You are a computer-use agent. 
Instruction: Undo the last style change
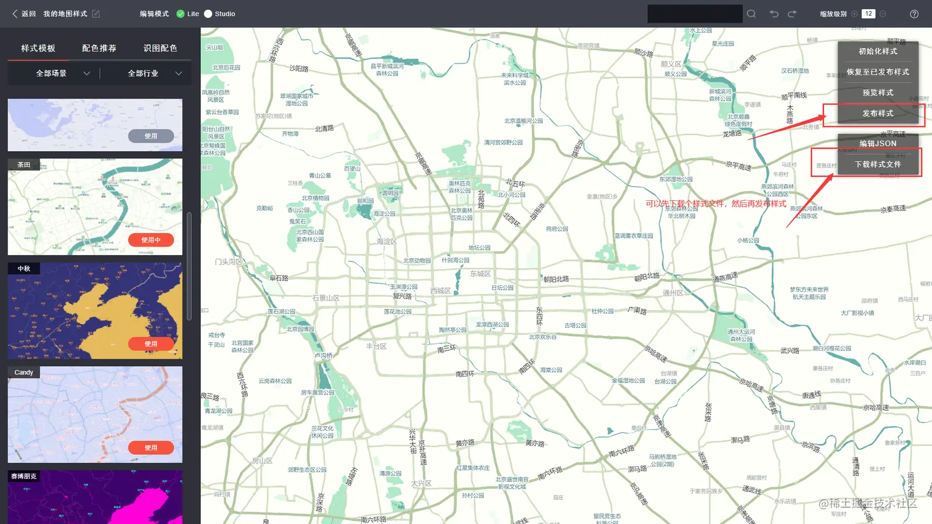774,14
